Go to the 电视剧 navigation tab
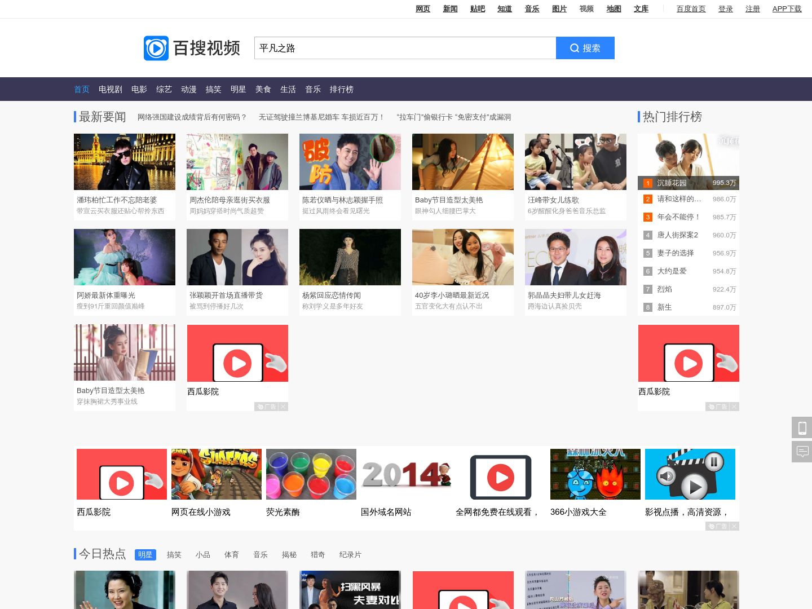 [x=111, y=89]
